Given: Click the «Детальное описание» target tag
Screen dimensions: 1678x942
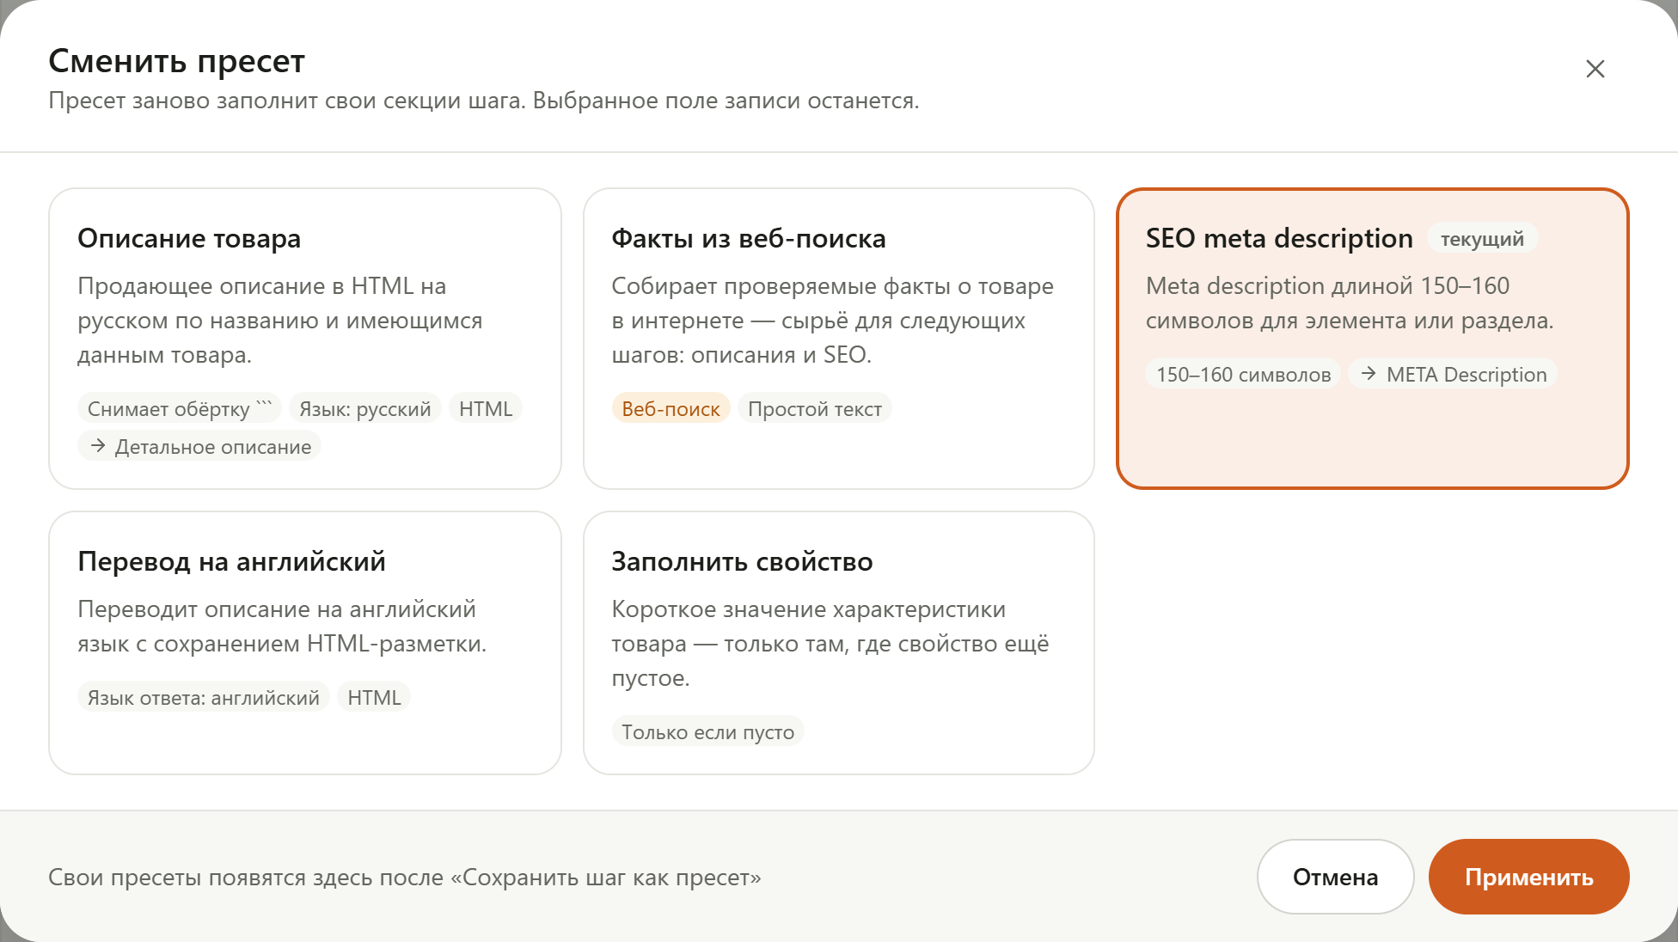Looking at the screenshot, I should (x=199, y=446).
